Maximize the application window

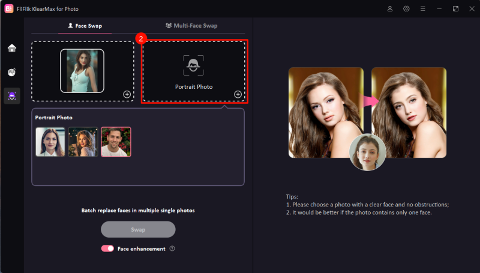tap(455, 9)
